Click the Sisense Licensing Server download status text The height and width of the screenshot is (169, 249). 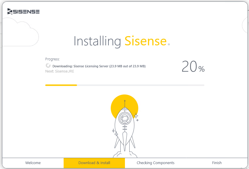pos(99,66)
